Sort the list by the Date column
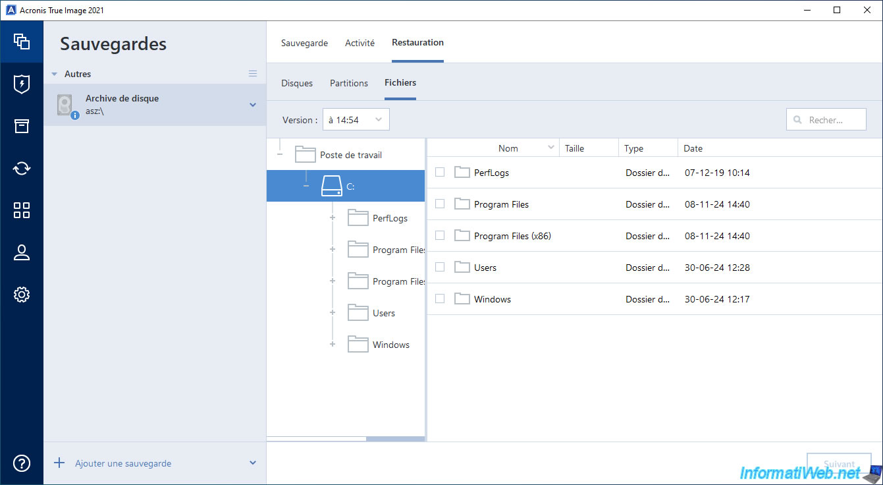The width and height of the screenshot is (883, 485). [693, 148]
